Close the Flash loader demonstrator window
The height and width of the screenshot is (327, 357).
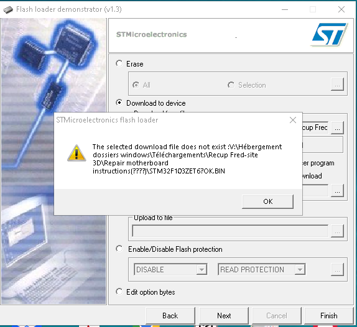(x=341, y=9)
